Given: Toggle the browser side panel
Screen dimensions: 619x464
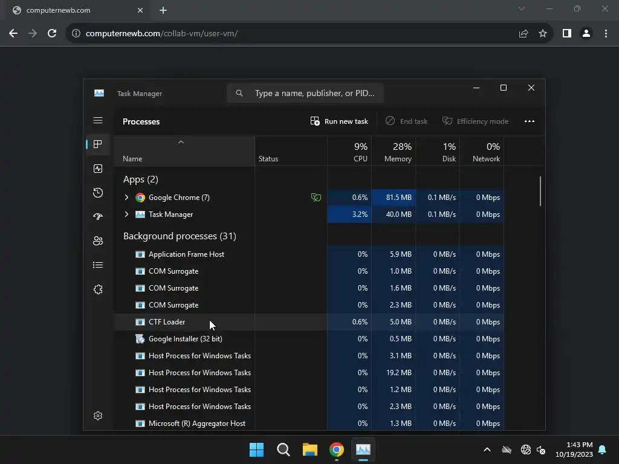Looking at the screenshot, I should coord(567,34).
